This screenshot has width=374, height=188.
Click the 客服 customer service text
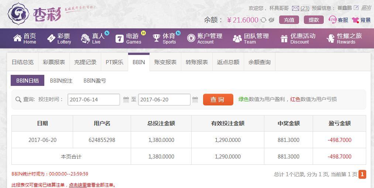pos(343,20)
